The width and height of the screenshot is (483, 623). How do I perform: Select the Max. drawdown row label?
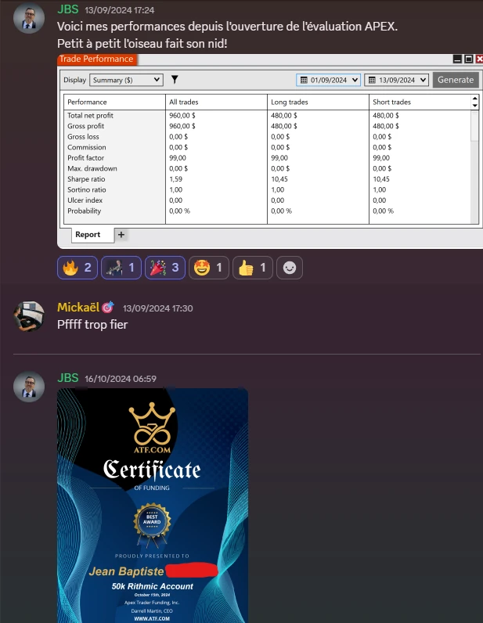coord(92,168)
